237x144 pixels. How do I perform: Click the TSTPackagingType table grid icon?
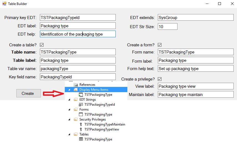(81, 139)
